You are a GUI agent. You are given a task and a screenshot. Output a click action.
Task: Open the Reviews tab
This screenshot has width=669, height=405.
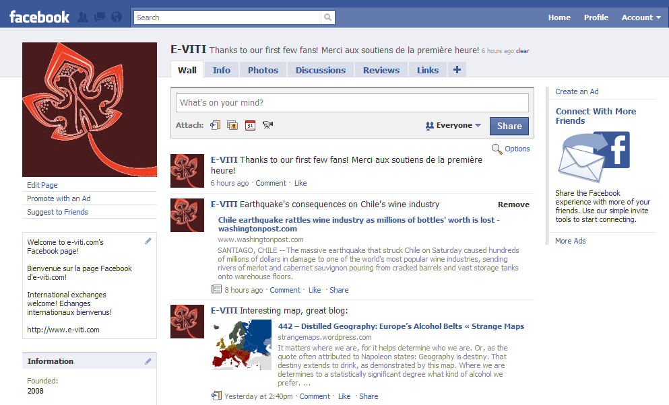[381, 70]
